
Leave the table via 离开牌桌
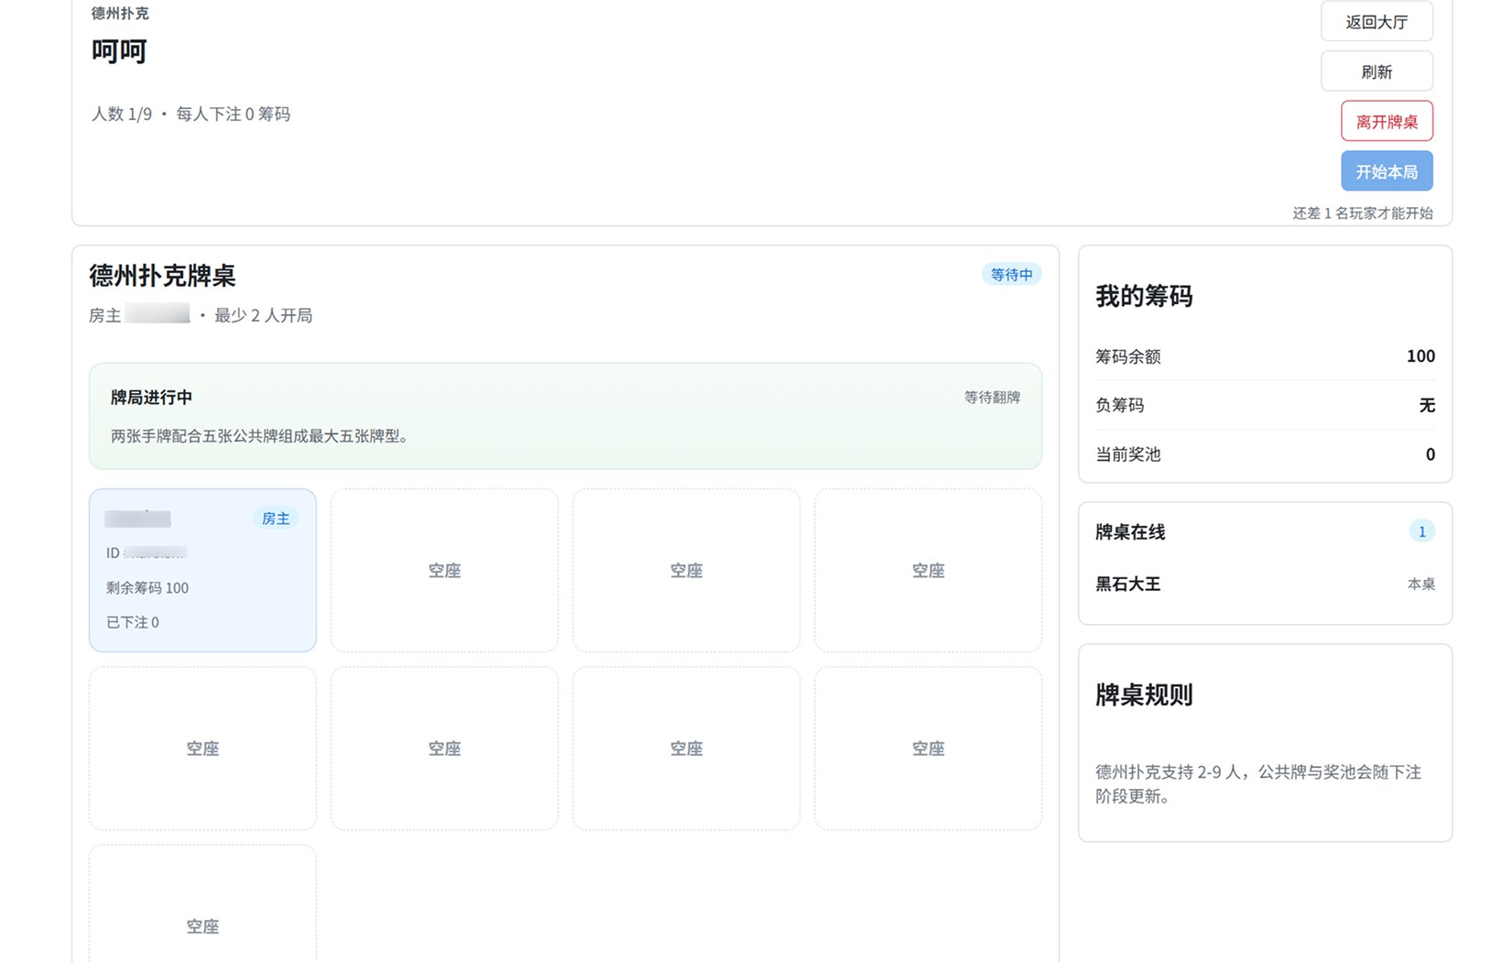coord(1387,121)
